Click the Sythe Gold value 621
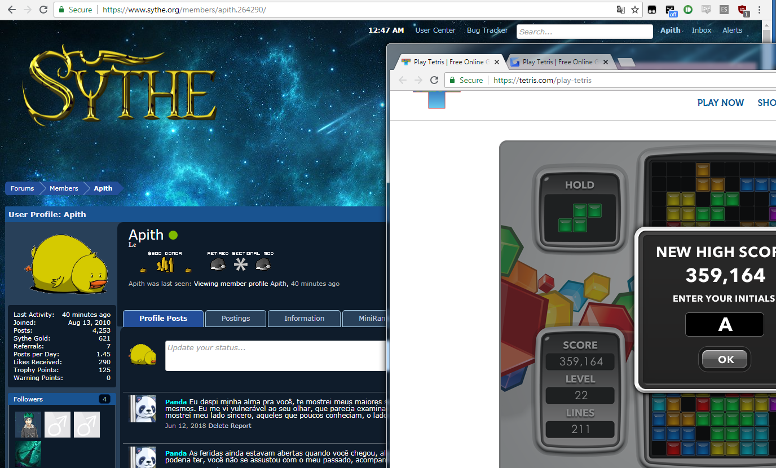Screen dimensions: 776x468 point(104,338)
